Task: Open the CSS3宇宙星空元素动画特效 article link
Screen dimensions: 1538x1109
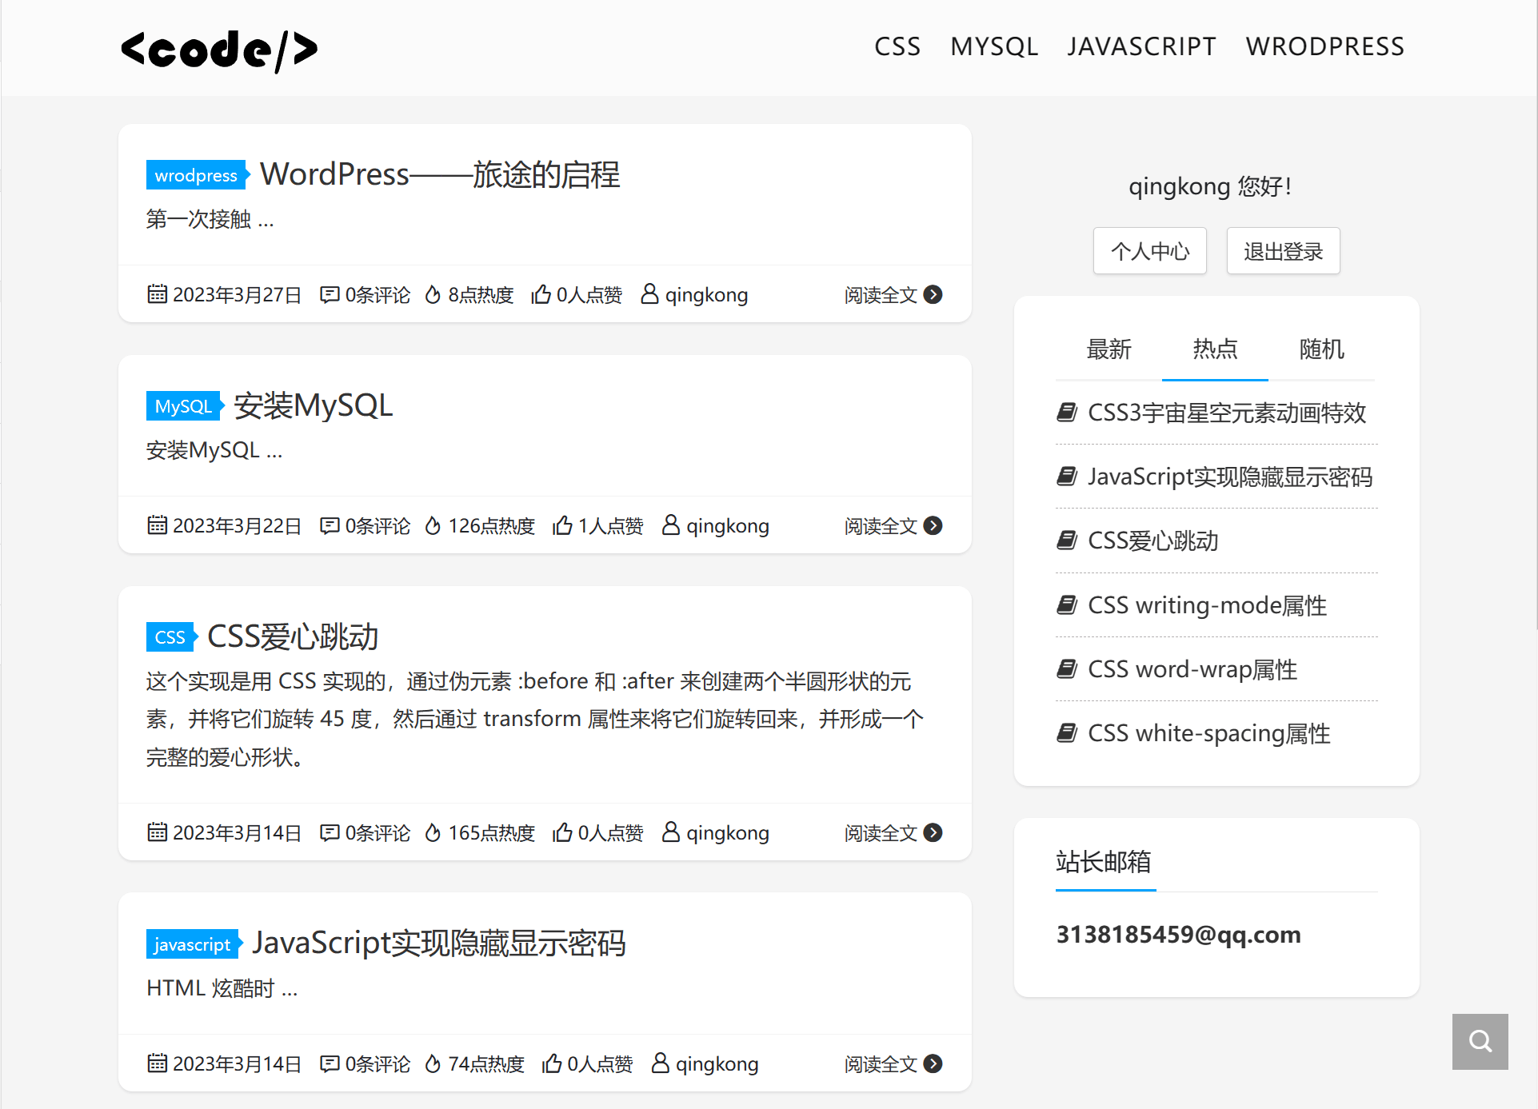Action: click(x=1227, y=413)
